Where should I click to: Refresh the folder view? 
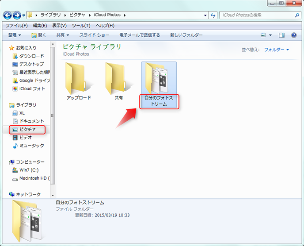click(213, 15)
